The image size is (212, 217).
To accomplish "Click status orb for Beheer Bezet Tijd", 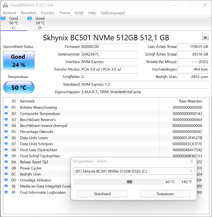I will point(6,162).
